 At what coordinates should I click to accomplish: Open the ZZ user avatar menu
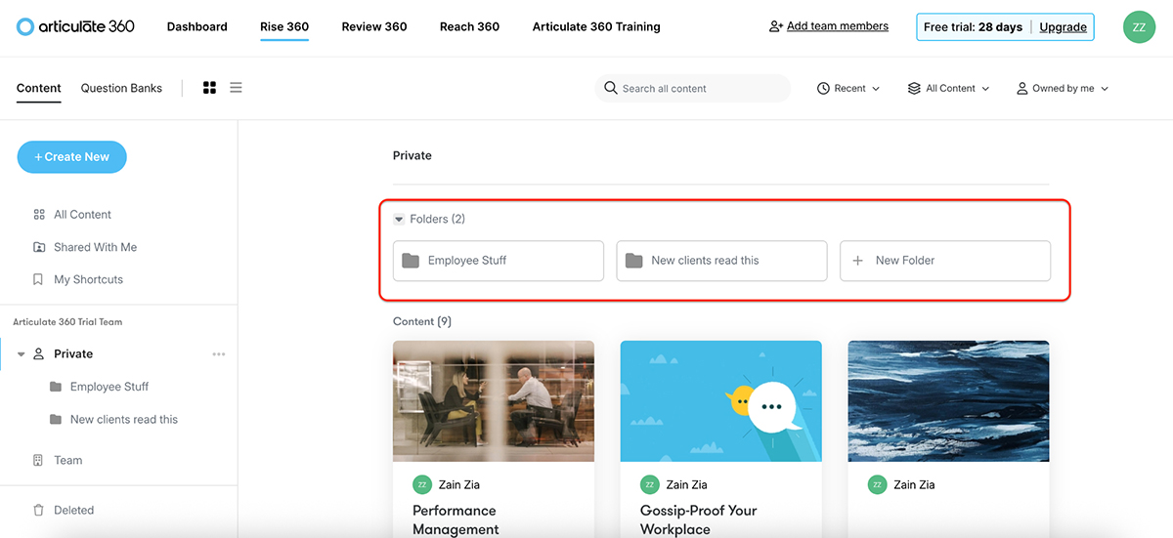click(1139, 27)
